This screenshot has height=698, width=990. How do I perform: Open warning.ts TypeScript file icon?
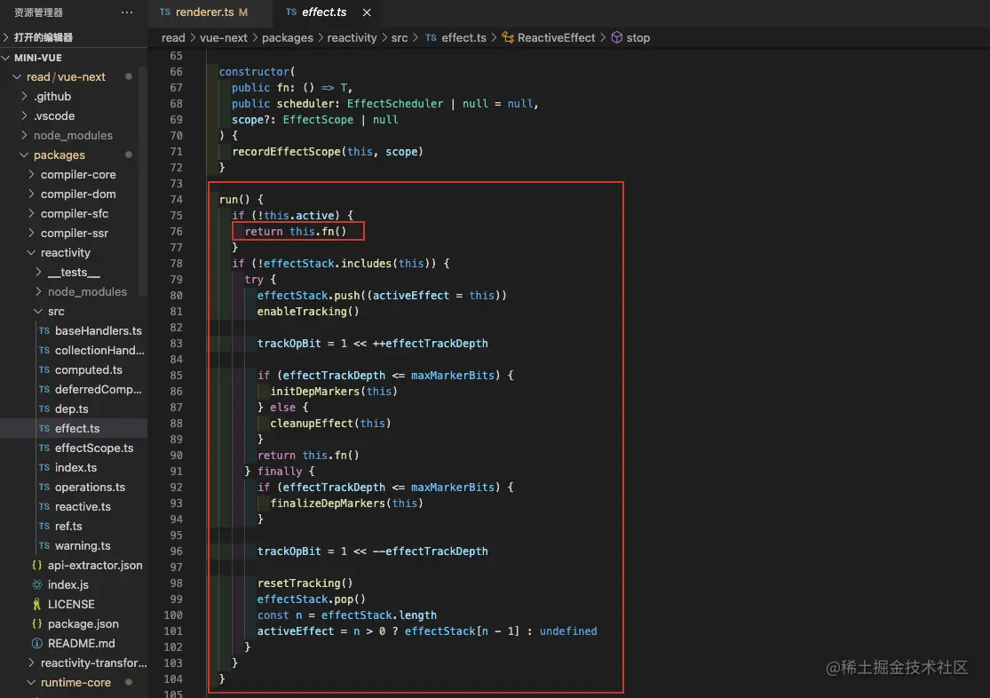(44, 546)
